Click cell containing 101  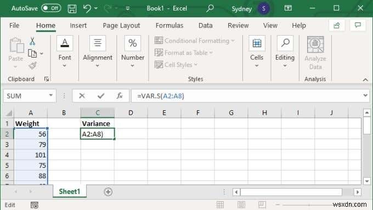31,155
